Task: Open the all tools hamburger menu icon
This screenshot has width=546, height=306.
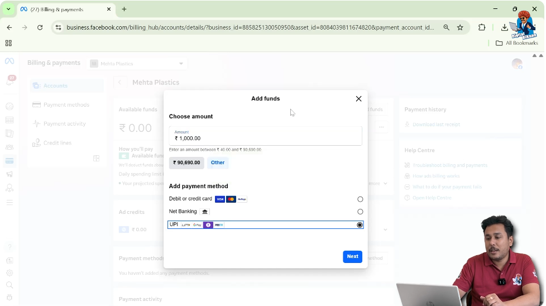Action: point(9,203)
